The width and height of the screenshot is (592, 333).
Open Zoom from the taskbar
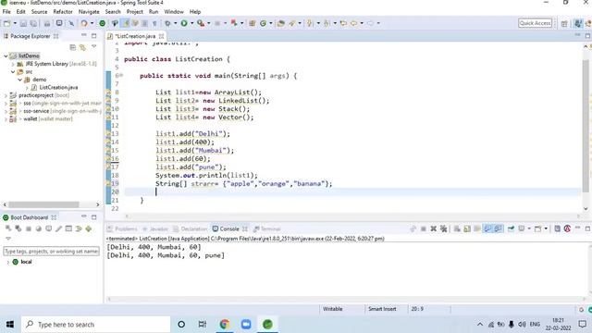[x=246, y=325]
